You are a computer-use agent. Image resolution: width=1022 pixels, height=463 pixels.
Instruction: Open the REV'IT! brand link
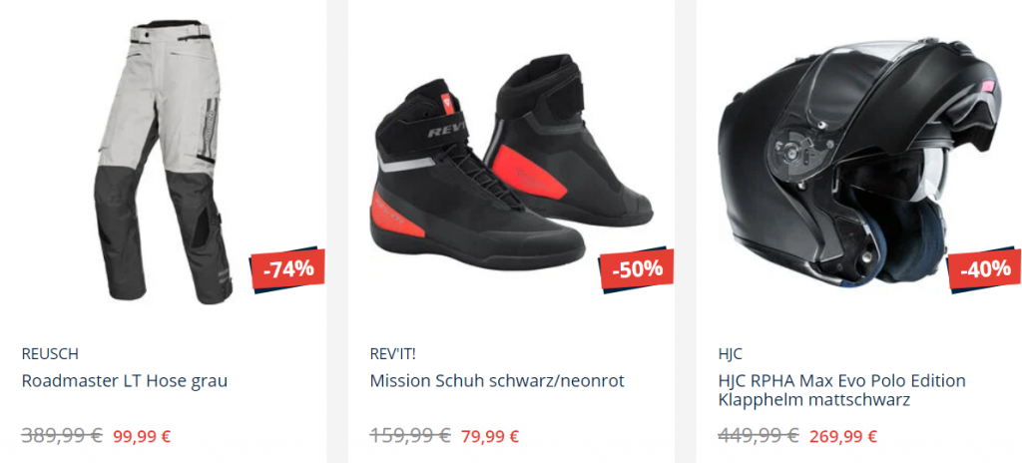click(x=392, y=354)
